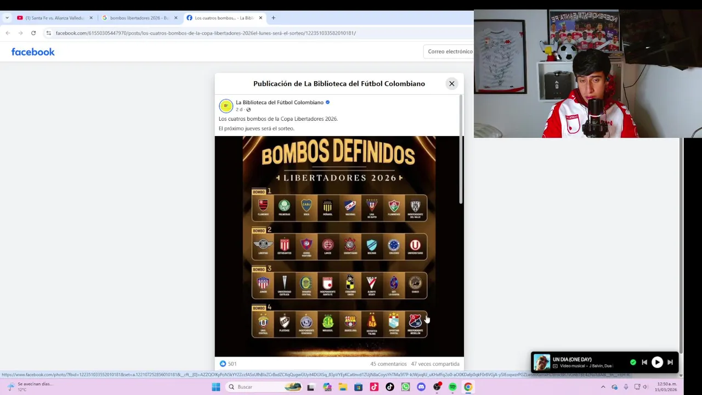This screenshot has height=395, width=702.
Task: Close the Los cuatros bombos tab
Action: coord(261,18)
